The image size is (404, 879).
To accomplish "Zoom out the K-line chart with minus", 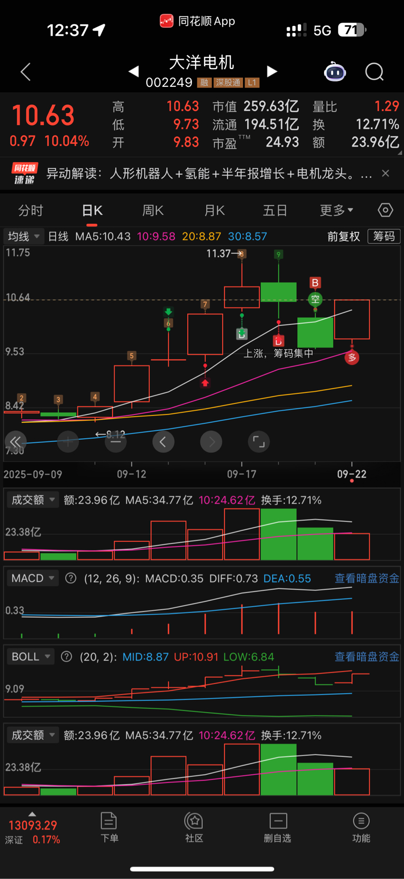I will [x=116, y=441].
